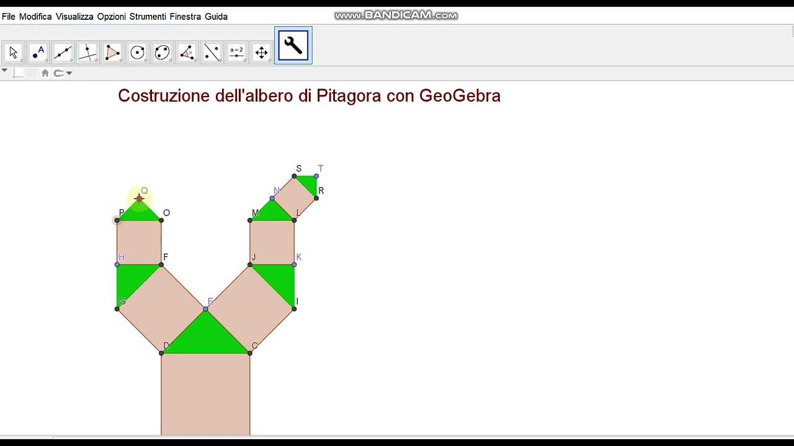Viewport: 794px width, 446px height.
Task: Click point I at the right corner
Action: coord(294,308)
